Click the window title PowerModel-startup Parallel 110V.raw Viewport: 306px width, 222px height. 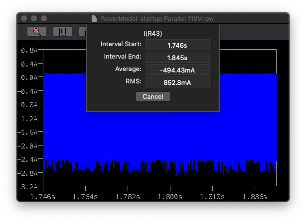tap(156, 19)
